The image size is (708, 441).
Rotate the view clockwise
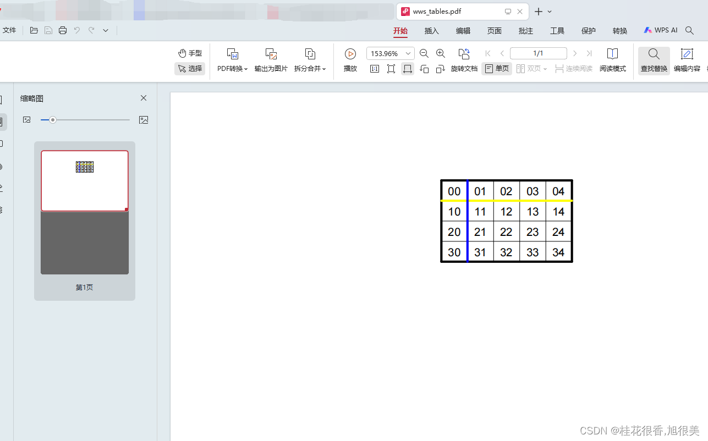click(x=441, y=69)
